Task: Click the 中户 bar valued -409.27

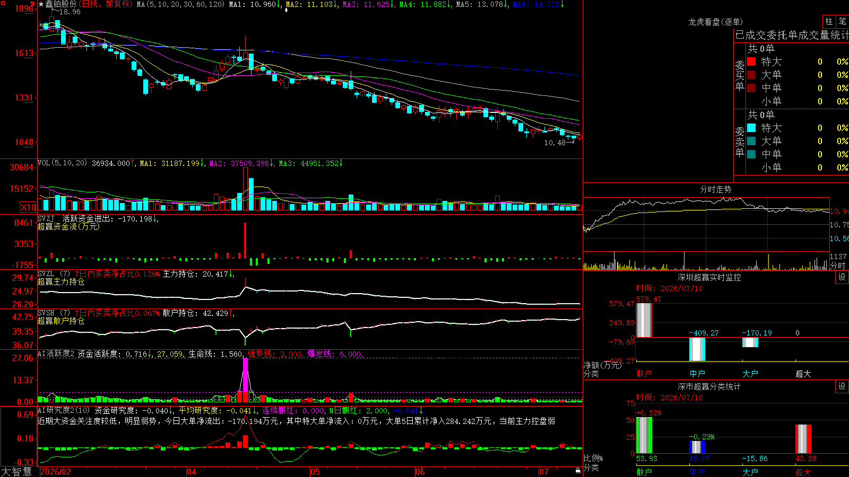Action: [x=697, y=349]
